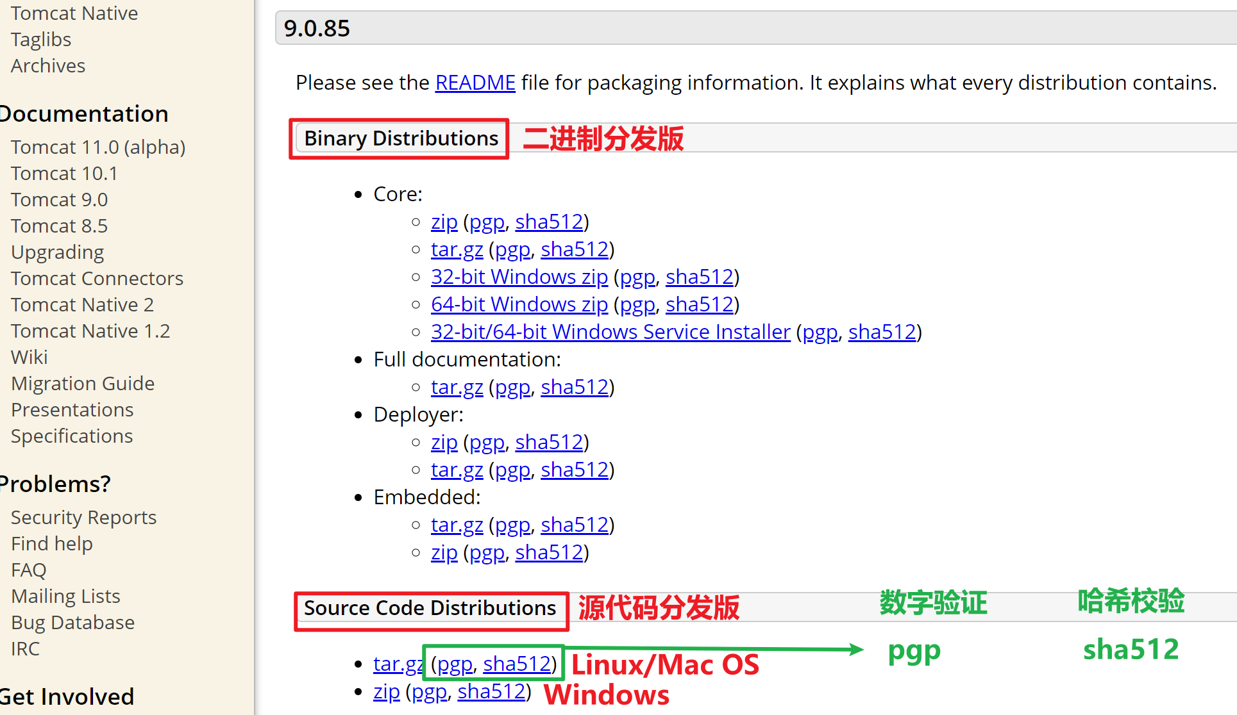Open the FAQ link
Screen dimensions: 1237x715
tap(29, 570)
